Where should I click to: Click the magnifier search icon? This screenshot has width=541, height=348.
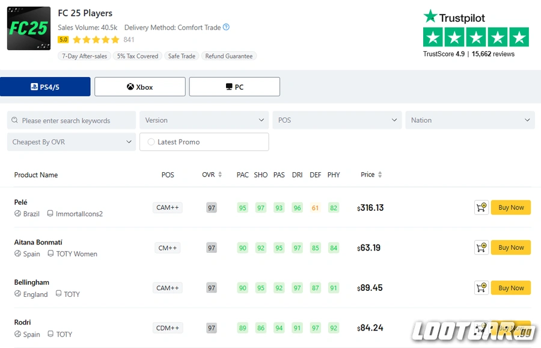[14, 120]
